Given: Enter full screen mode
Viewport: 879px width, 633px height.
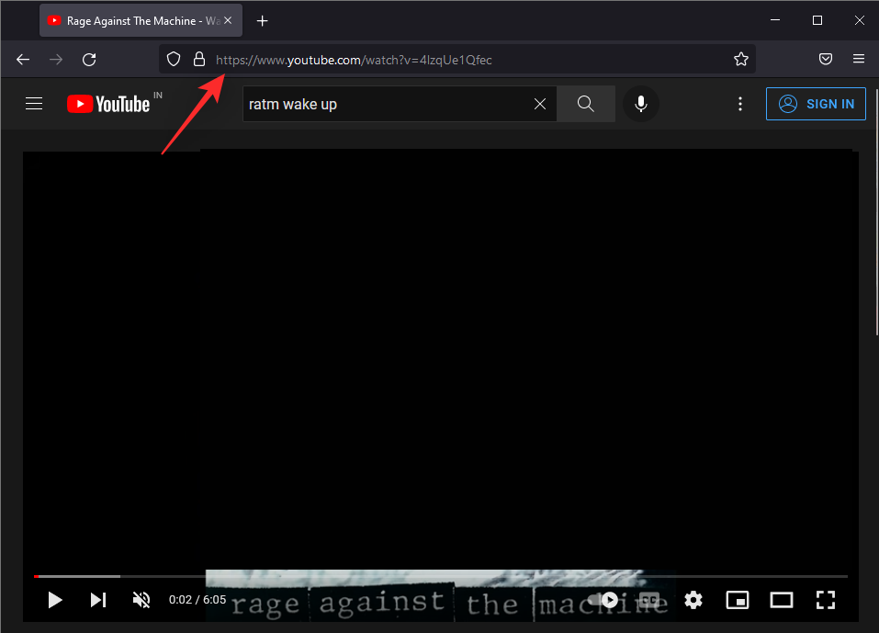Looking at the screenshot, I should point(825,600).
